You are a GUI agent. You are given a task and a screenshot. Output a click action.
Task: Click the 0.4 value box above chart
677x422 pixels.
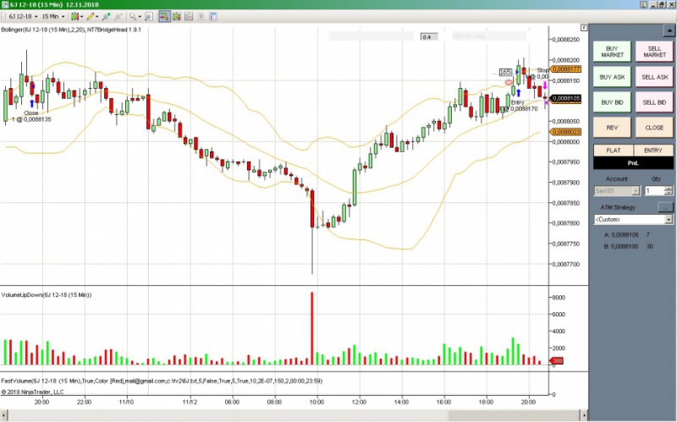429,36
